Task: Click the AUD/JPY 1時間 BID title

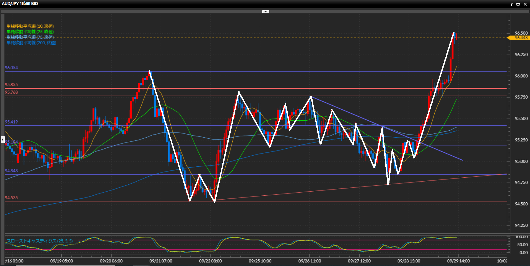Action: (20, 4)
